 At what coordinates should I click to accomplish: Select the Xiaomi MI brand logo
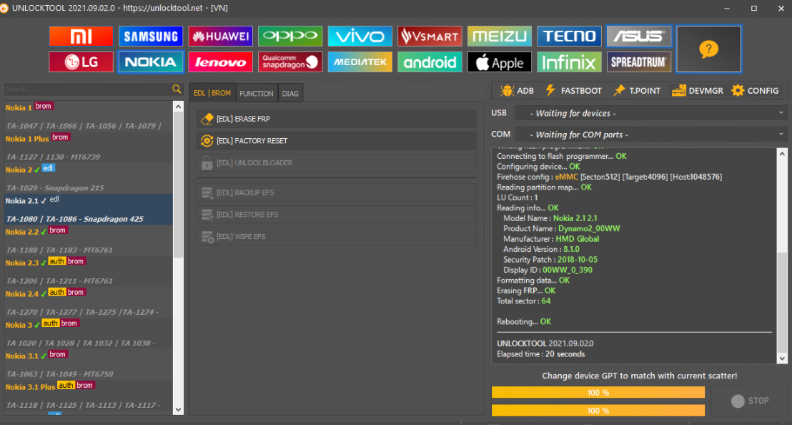81,36
